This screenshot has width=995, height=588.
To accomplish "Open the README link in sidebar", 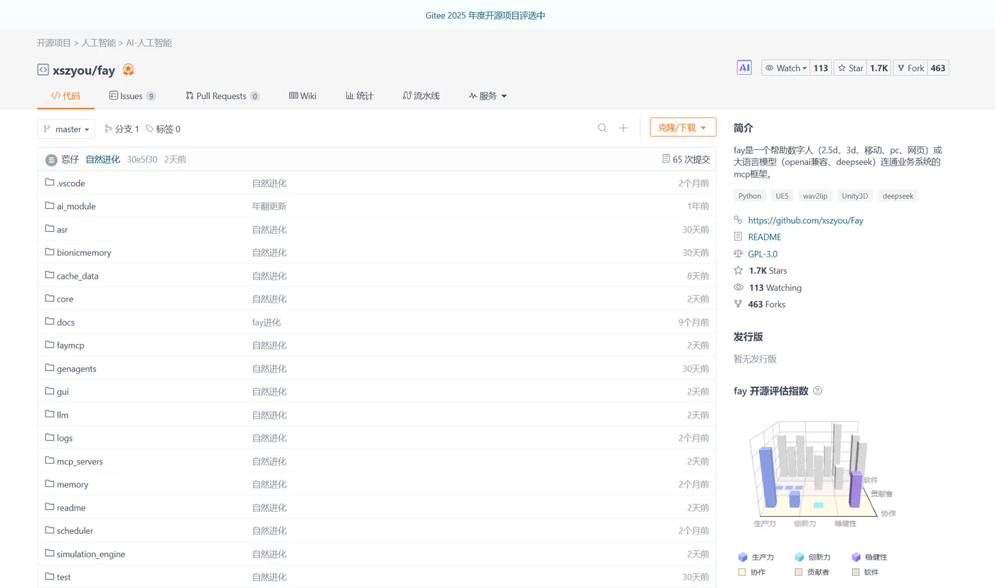I will (765, 237).
